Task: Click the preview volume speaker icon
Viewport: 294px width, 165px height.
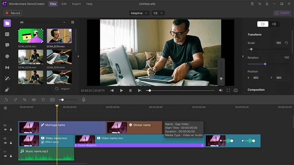Action: [x=221, y=90]
